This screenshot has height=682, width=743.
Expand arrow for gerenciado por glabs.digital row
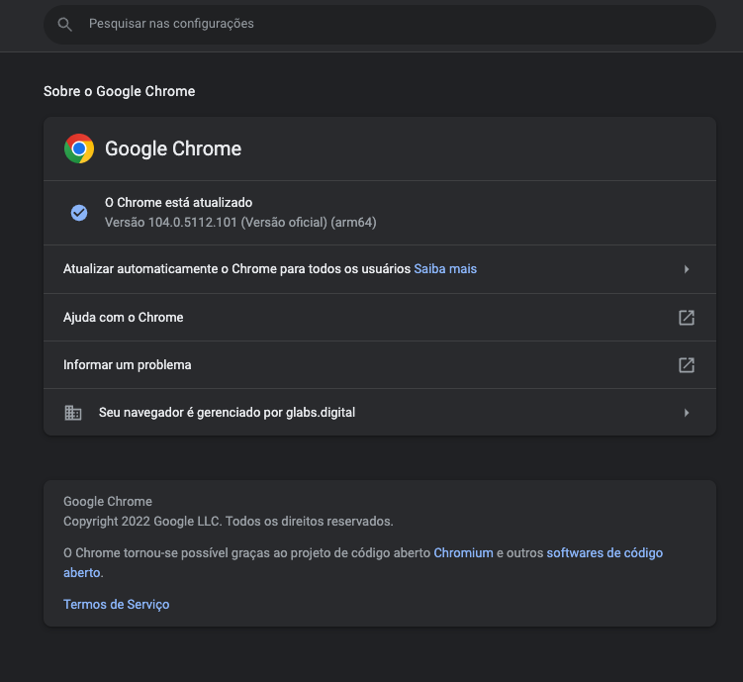[x=687, y=413]
